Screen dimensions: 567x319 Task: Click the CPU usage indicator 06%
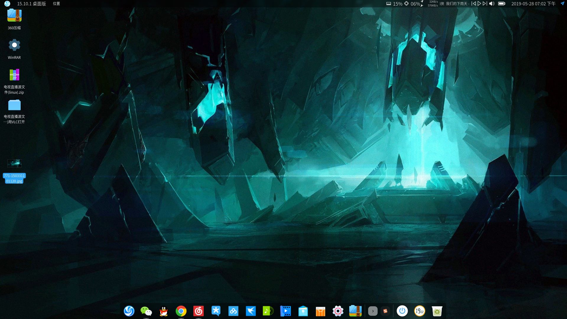point(412,4)
